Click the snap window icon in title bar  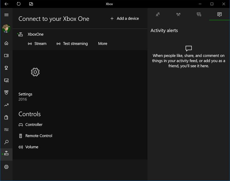pyautogui.click(x=31, y=4)
